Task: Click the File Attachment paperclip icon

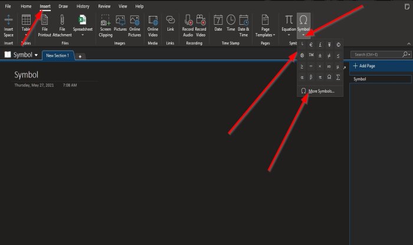Action: click(x=62, y=20)
